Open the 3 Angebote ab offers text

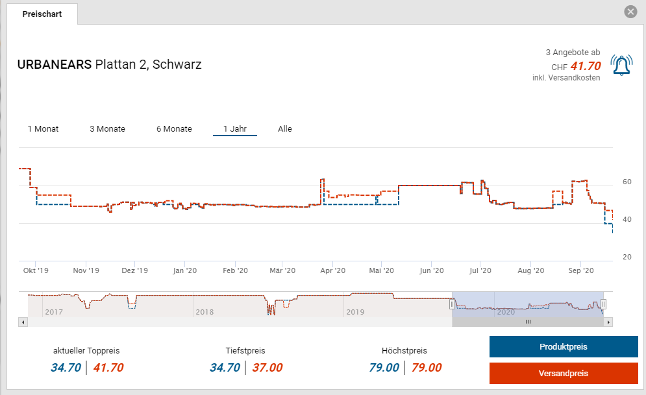pyautogui.click(x=573, y=53)
